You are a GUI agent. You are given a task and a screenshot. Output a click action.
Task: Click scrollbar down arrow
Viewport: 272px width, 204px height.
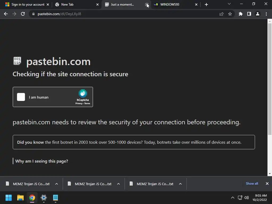(x=270, y=174)
